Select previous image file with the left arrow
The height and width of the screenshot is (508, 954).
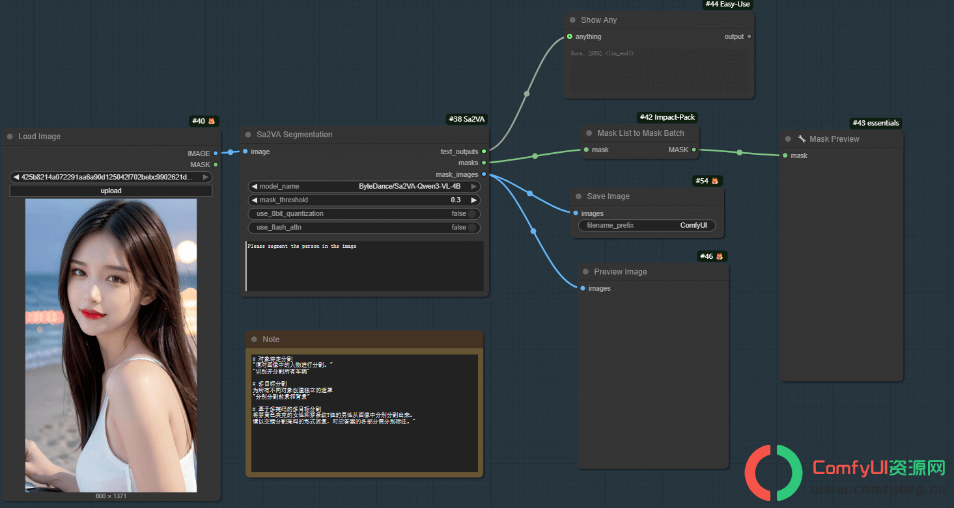pos(16,177)
